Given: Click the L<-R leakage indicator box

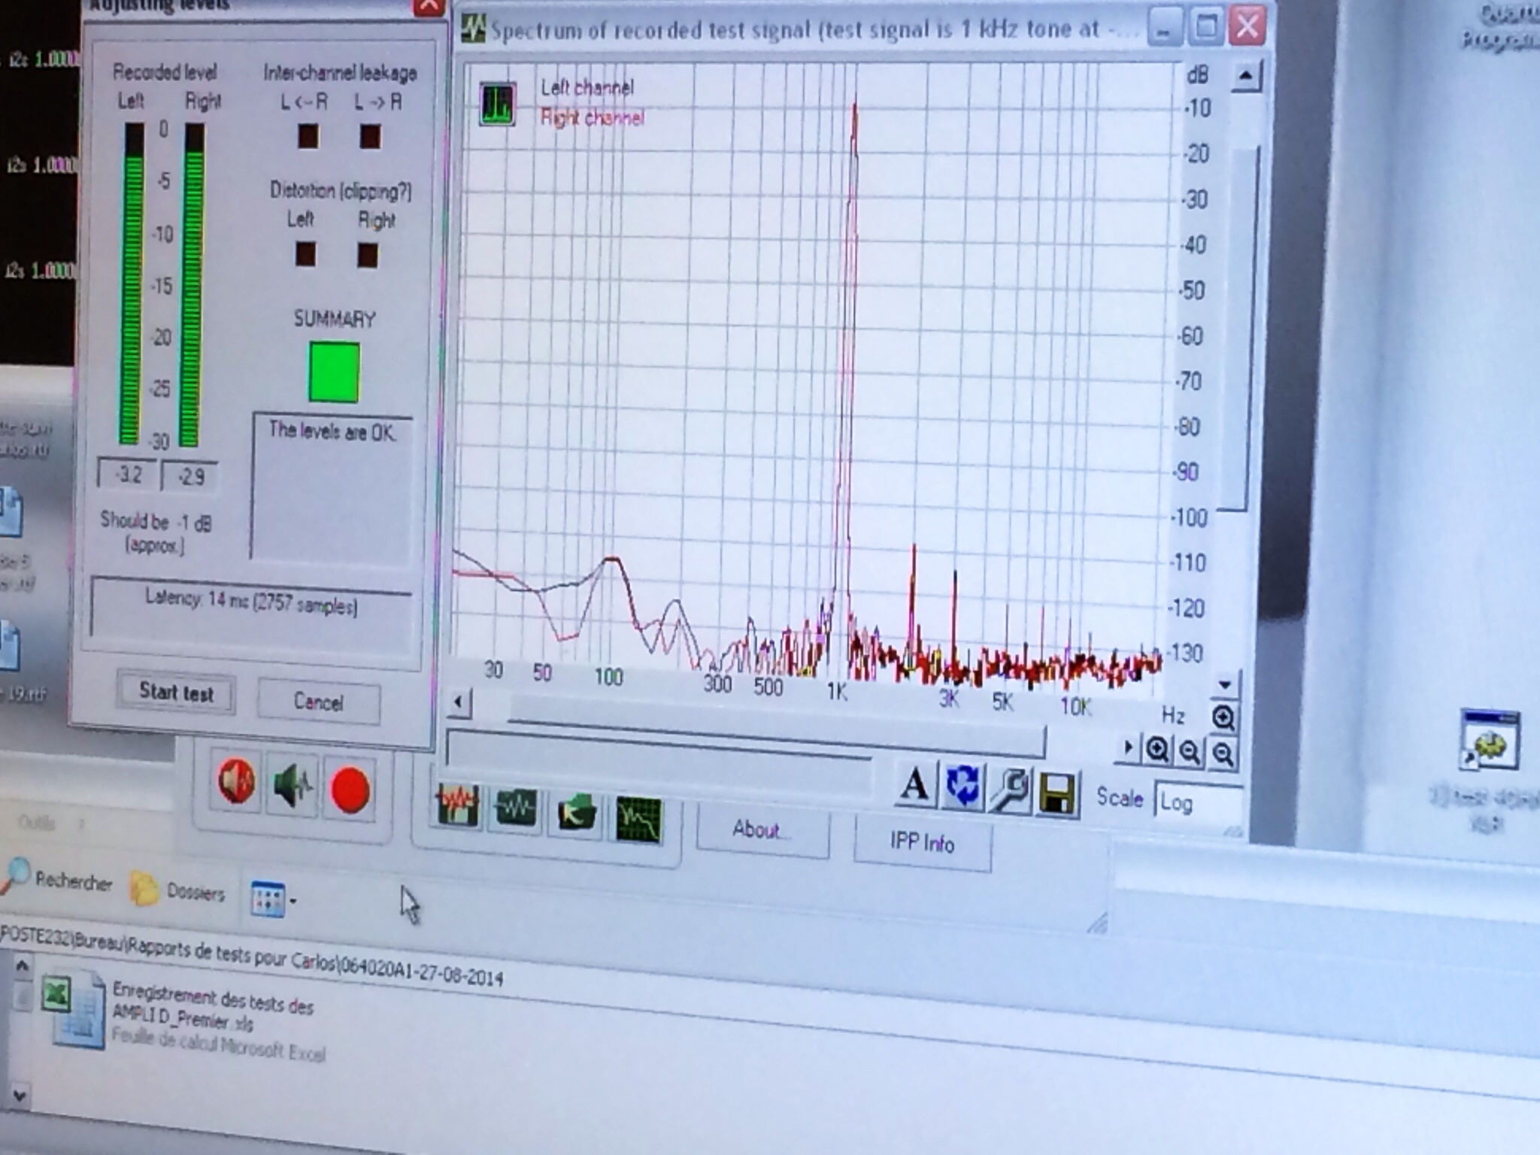Looking at the screenshot, I should tap(308, 137).
